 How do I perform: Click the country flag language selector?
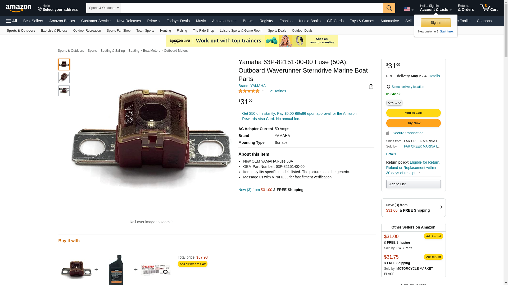(409, 9)
